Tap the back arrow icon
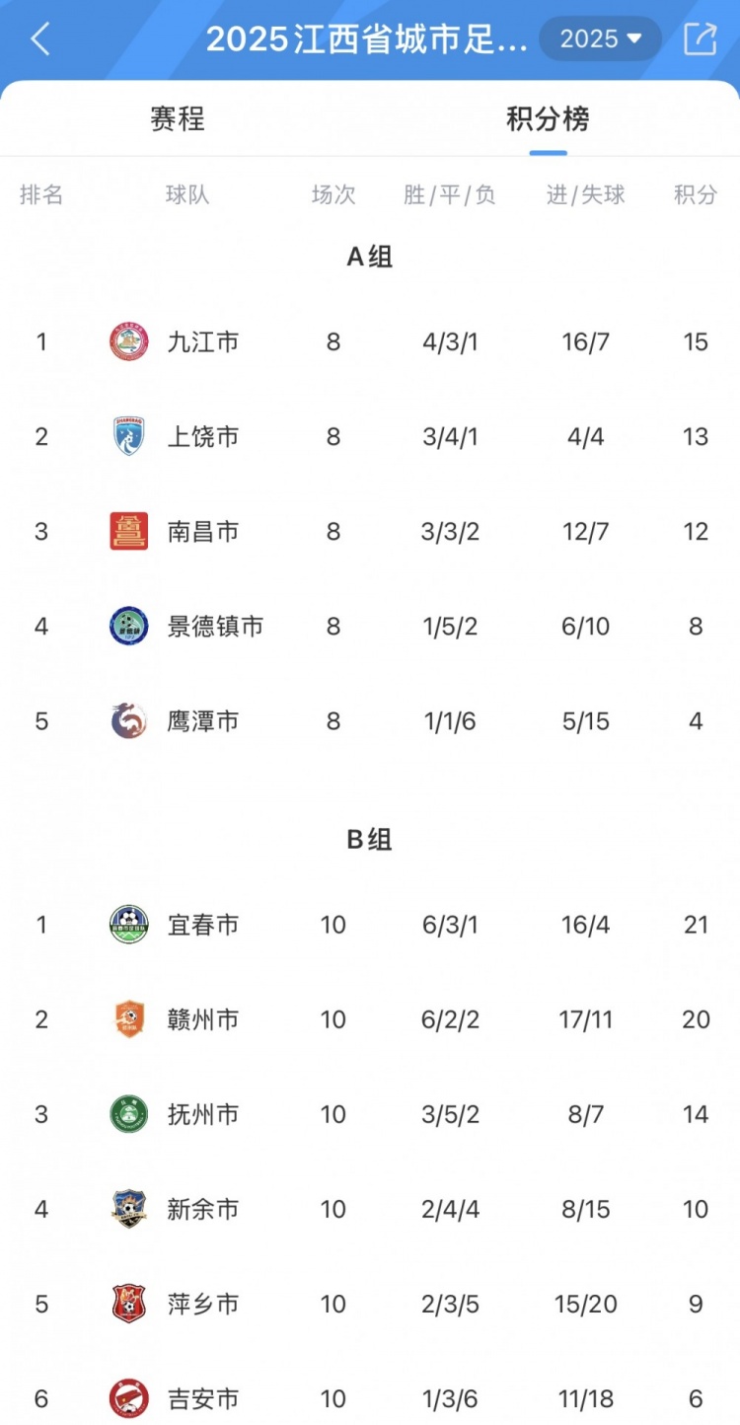Viewport: 740px width, 1425px height. coord(40,39)
